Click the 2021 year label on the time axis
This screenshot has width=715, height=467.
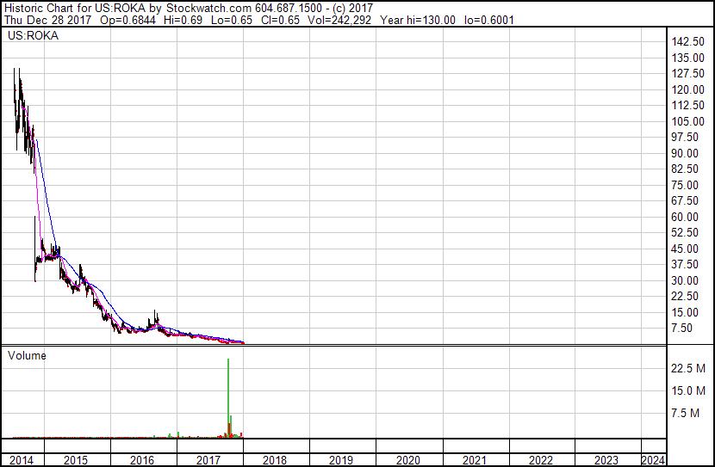[x=475, y=460]
